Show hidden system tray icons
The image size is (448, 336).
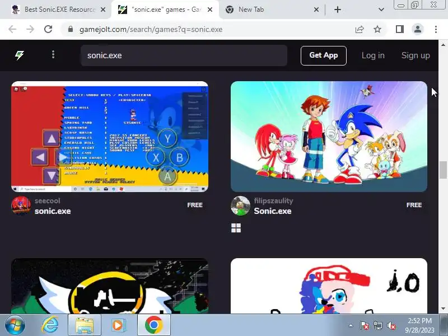tap(351, 325)
